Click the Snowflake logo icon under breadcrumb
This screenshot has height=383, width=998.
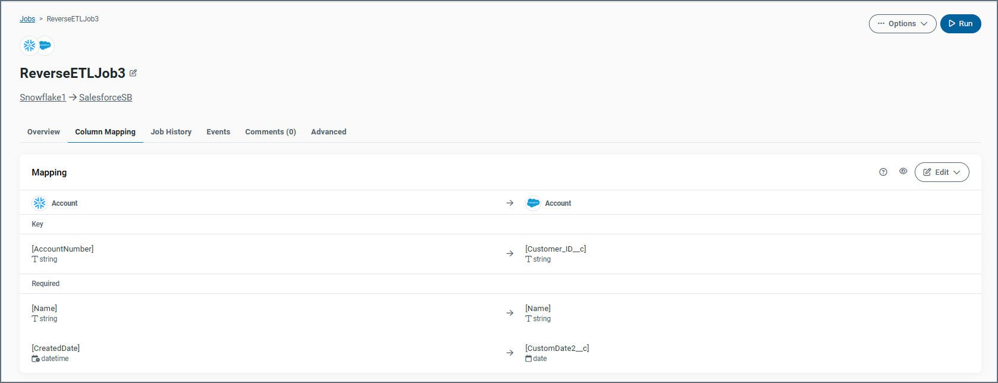pos(29,46)
